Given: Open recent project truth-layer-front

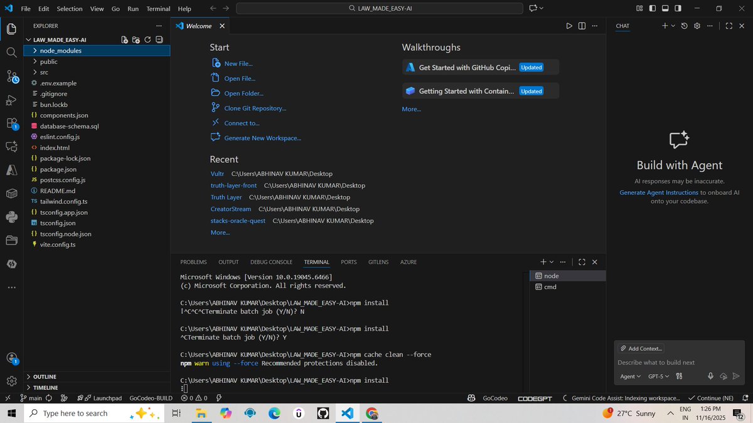Looking at the screenshot, I should click(233, 185).
